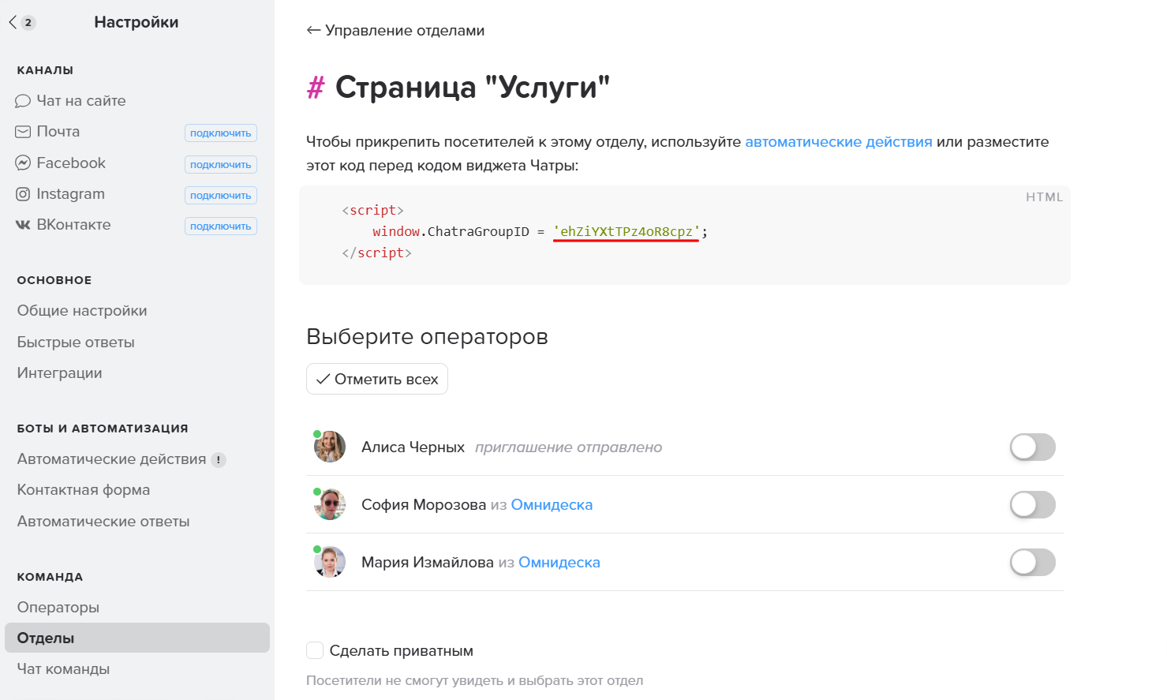The height and width of the screenshot is (700, 1167).
Task: Open Facebook channel settings
Action: [71, 163]
